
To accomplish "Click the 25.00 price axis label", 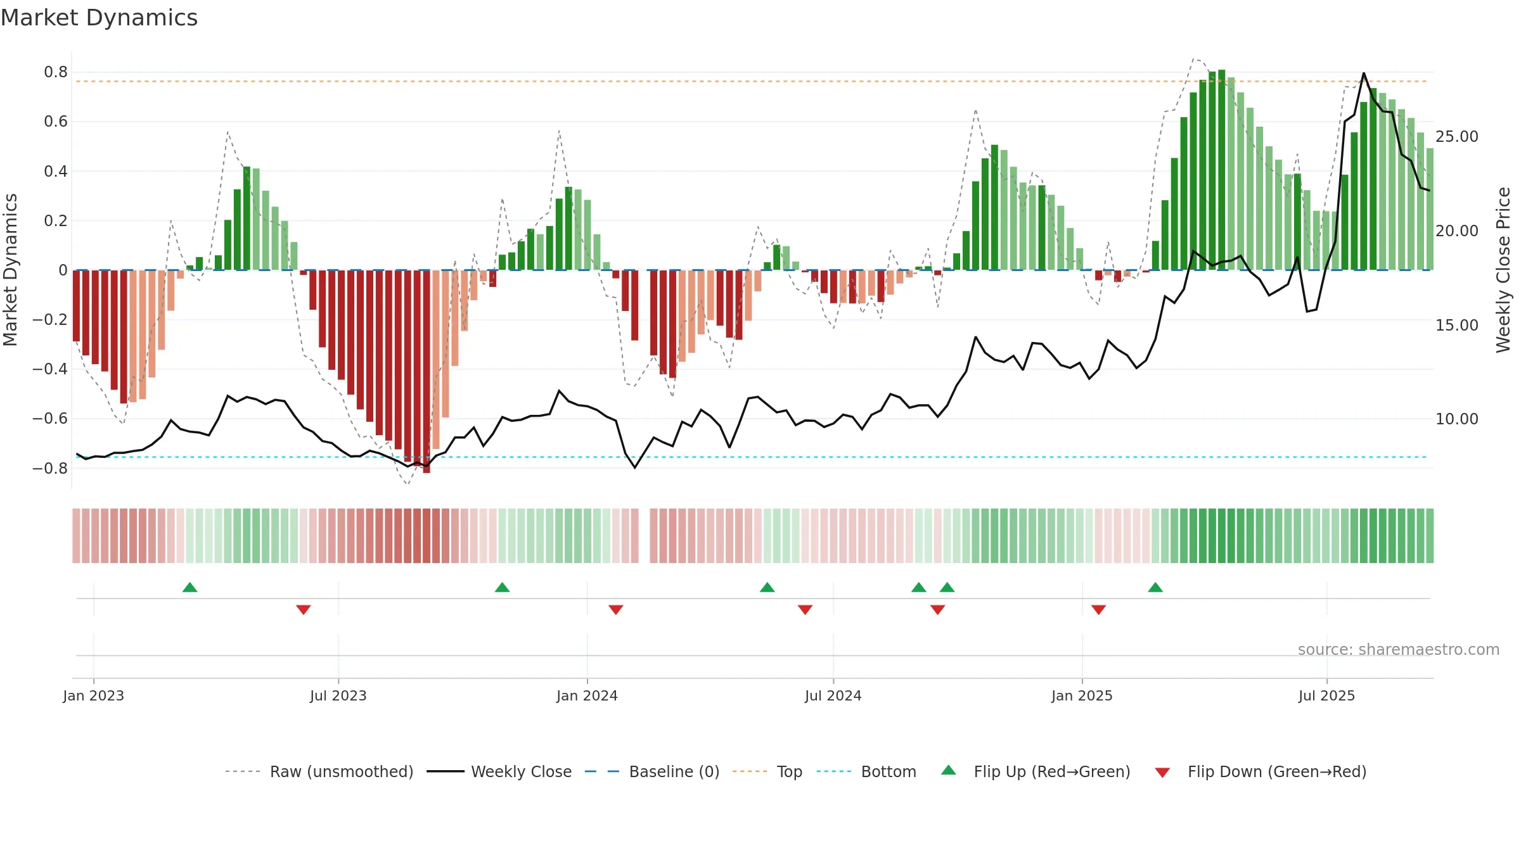I will pos(1457,137).
